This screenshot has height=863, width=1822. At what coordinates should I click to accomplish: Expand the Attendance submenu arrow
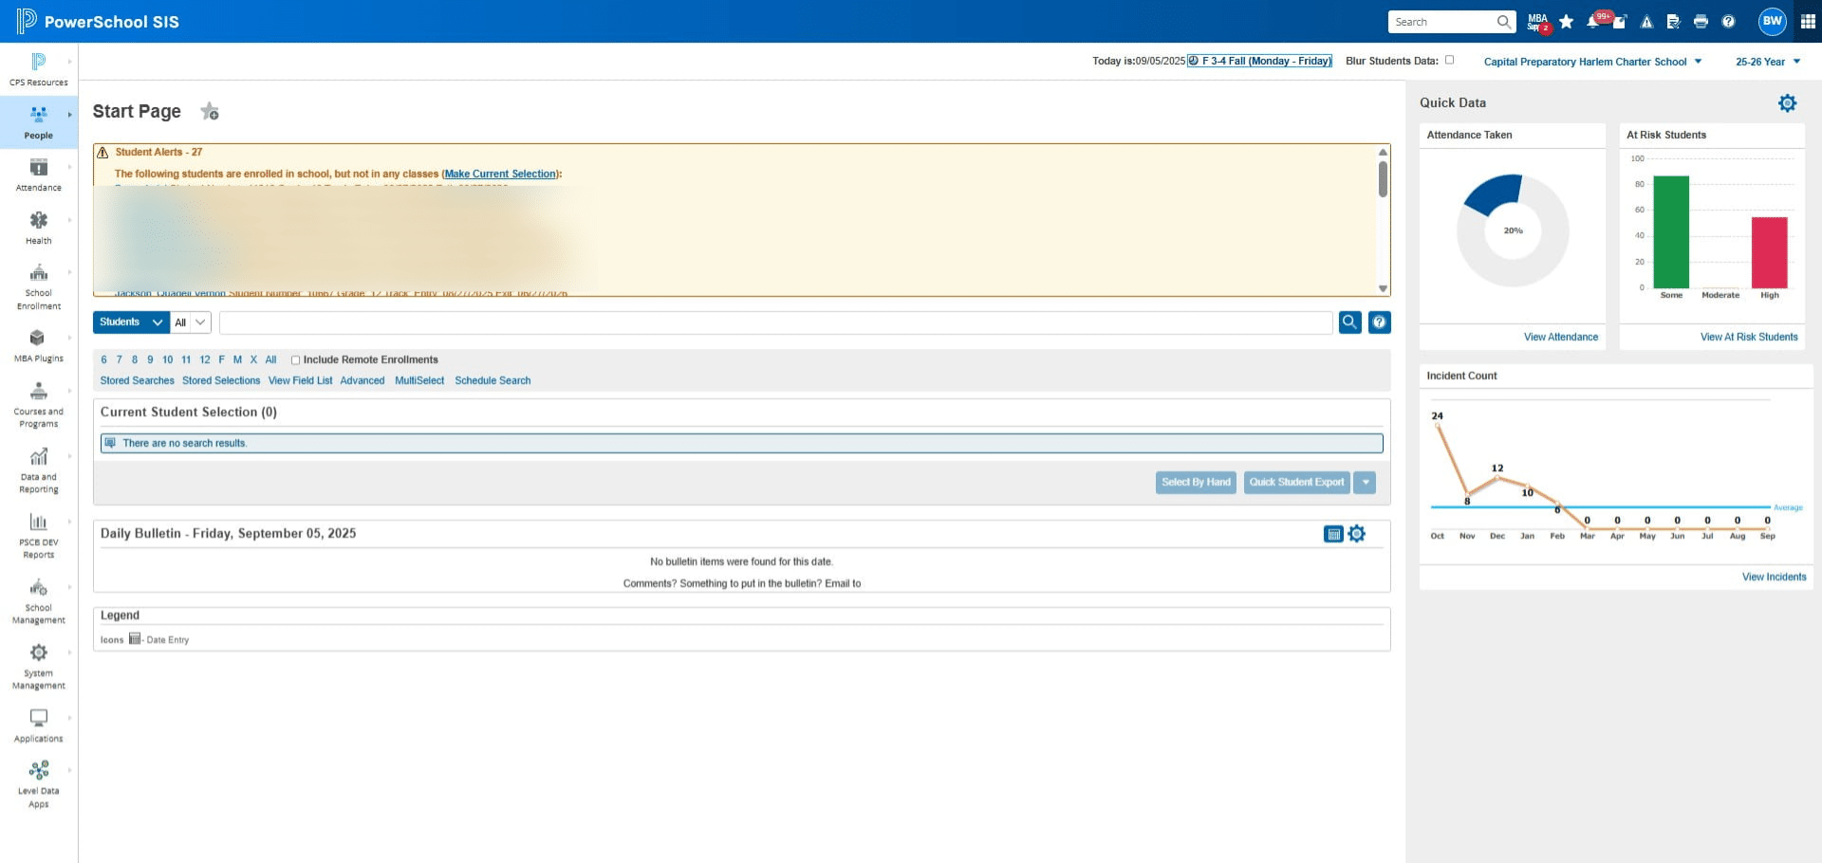[69, 167]
